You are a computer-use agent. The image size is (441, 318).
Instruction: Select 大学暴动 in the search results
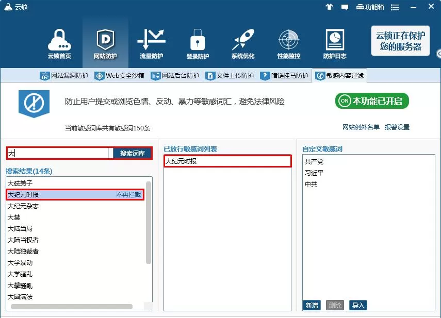coord(76,263)
